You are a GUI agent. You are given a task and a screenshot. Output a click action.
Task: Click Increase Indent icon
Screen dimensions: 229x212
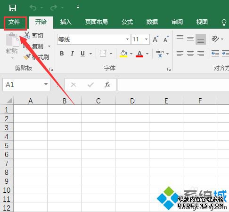[x=225, y=54]
